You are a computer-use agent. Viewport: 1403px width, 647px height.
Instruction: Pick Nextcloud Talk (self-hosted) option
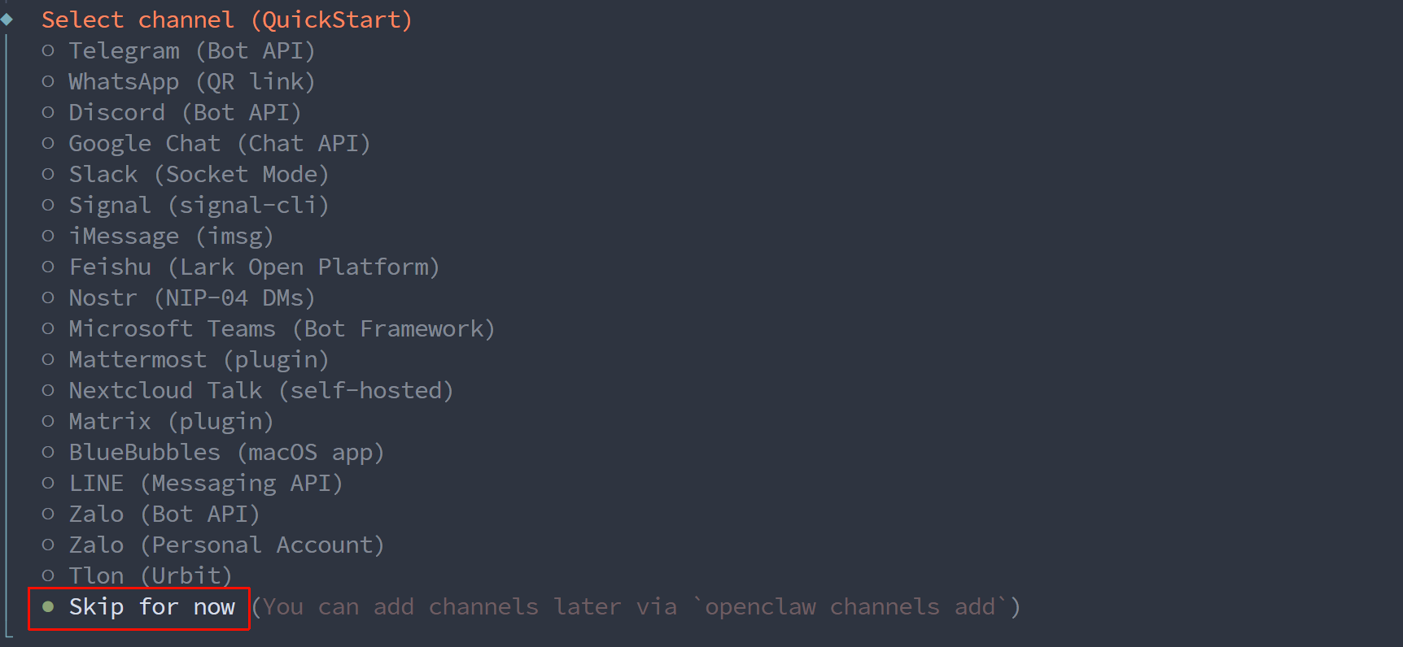point(260,391)
